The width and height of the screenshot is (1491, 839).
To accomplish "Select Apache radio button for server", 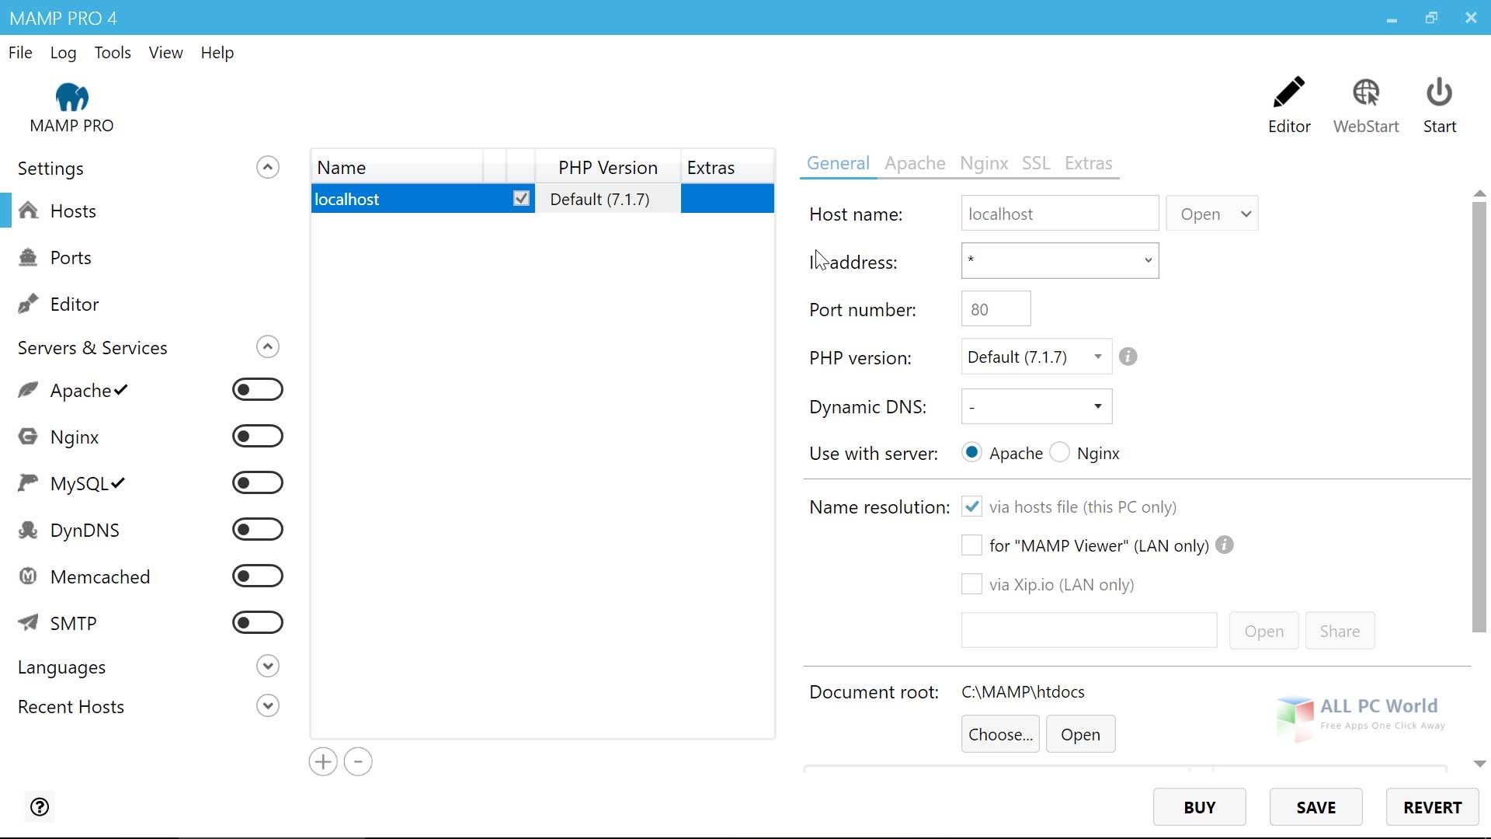I will click(x=971, y=453).
